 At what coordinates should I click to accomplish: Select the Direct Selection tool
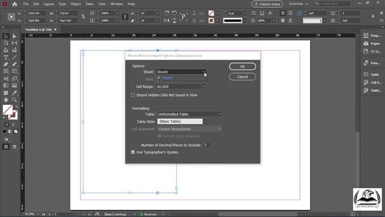[x=14, y=36]
